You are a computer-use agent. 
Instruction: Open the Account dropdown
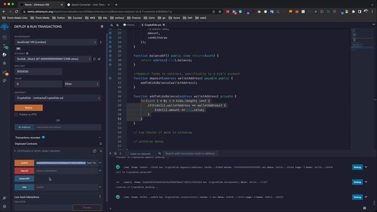pyautogui.click(x=53, y=59)
